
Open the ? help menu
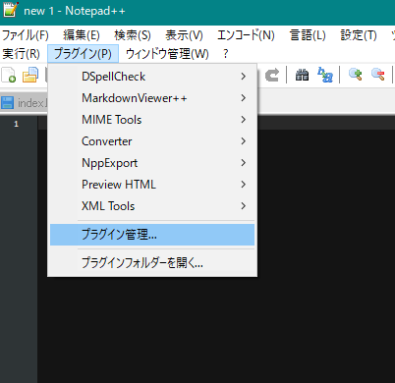pos(225,54)
